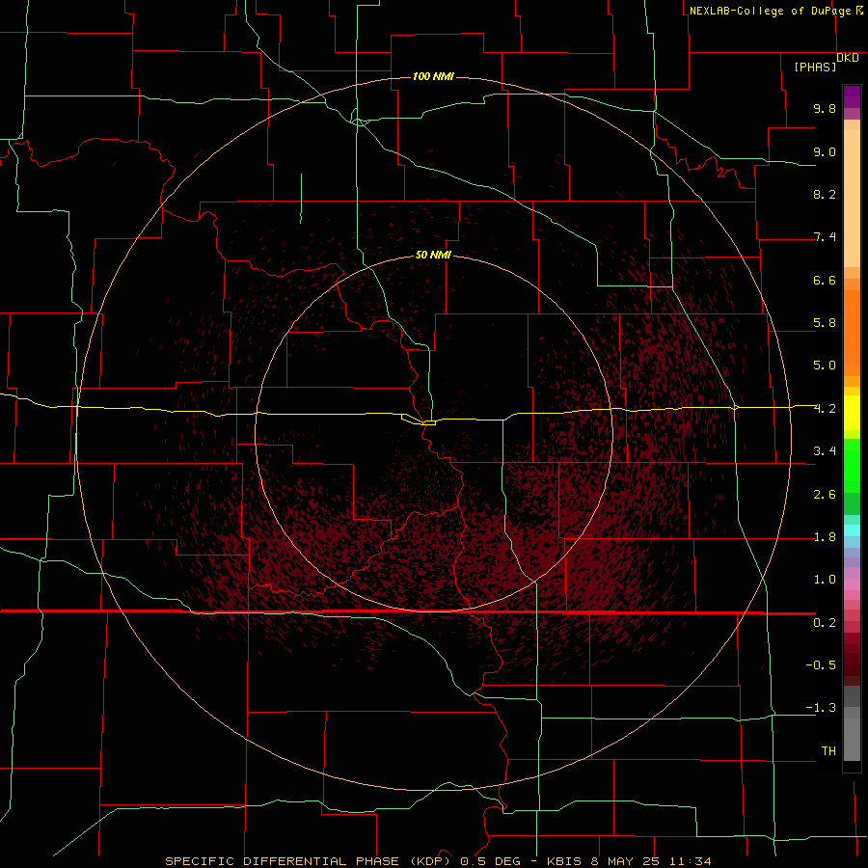Viewport: 868px width, 868px height.
Task: Pick the pink swatch beside the 1.0 value
Action: (x=852, y=584)
